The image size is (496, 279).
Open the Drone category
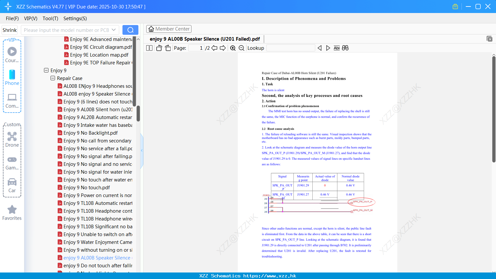point(12,139)
